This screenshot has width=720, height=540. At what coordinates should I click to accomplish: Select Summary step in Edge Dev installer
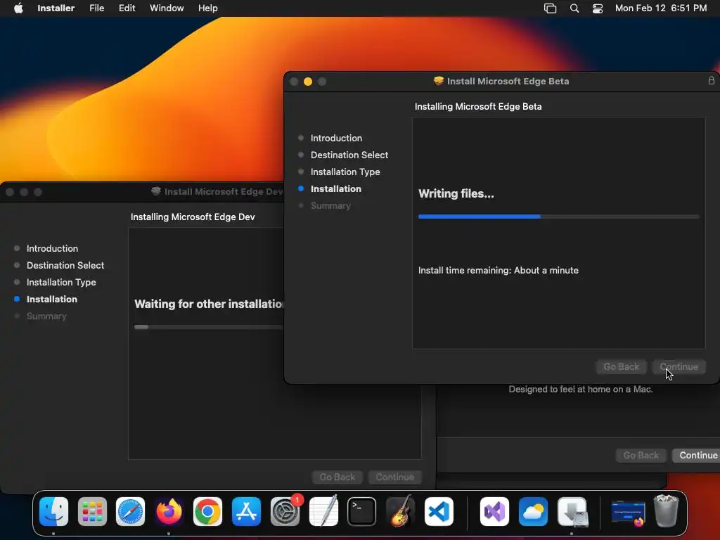[46, 316]
